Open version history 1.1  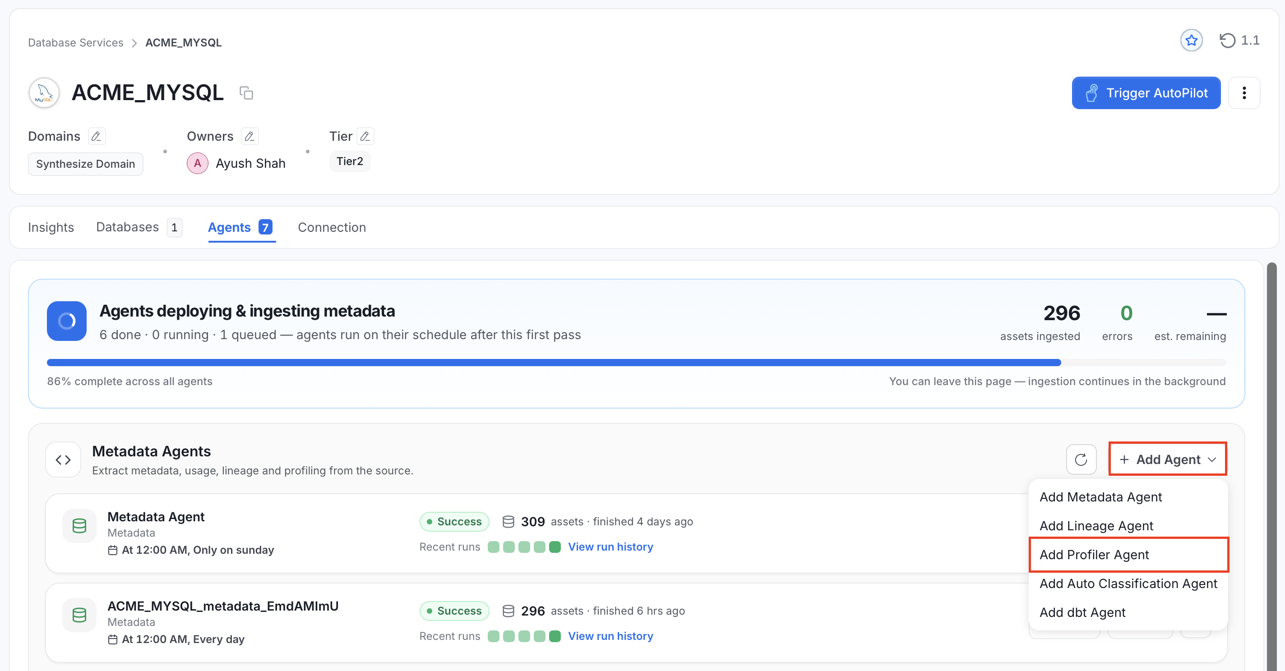click(1239, 41)
